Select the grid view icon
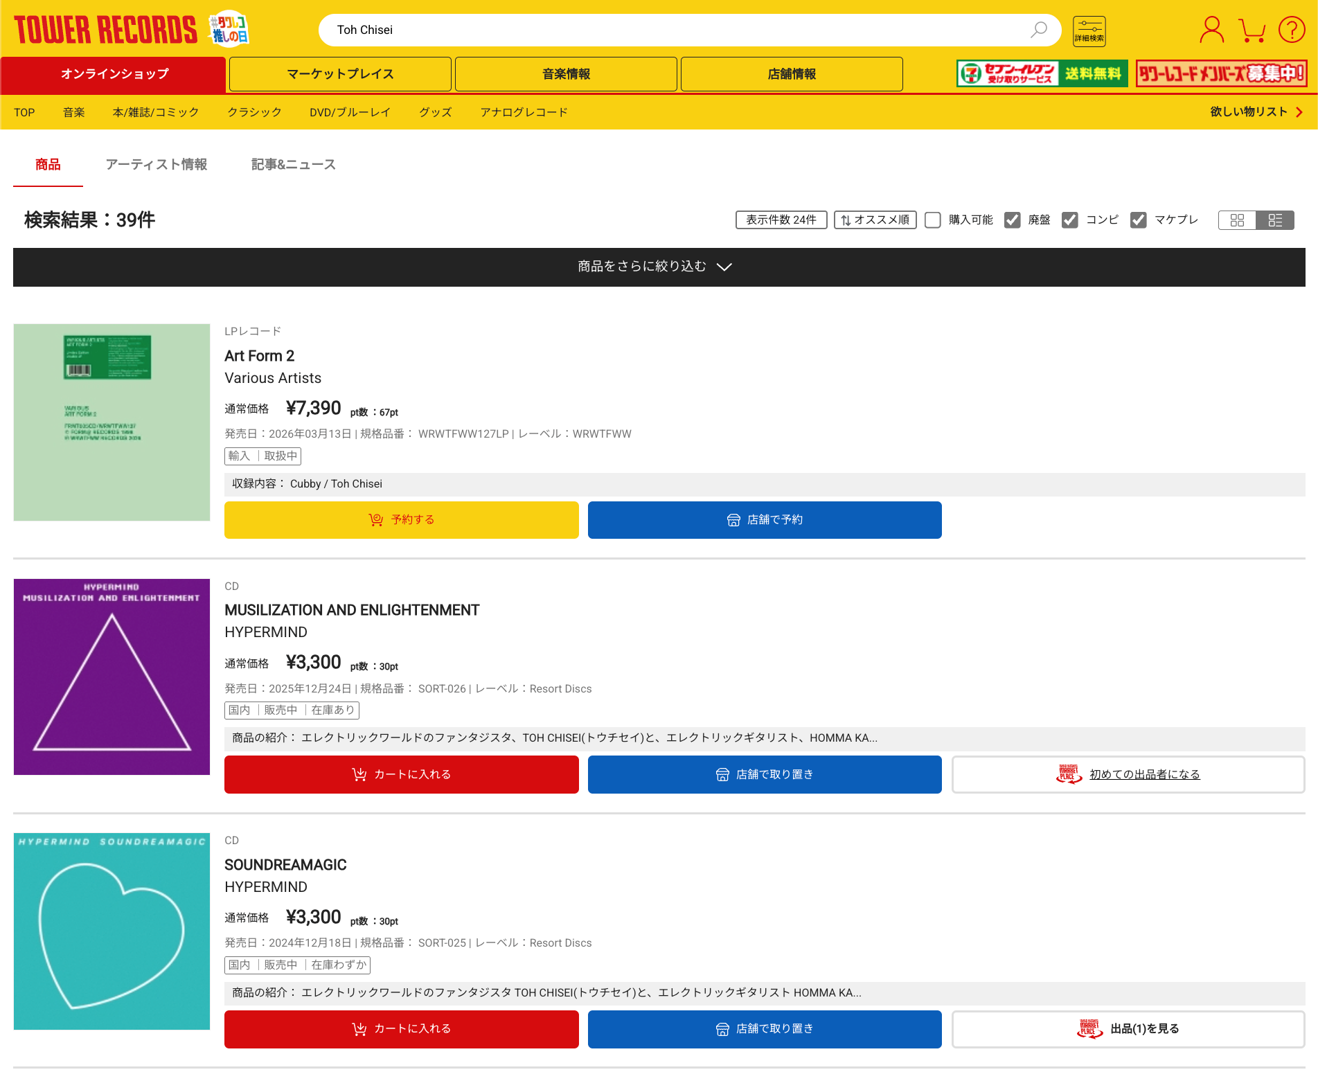This screenshot has height=1081, width=1318. 1238,220
